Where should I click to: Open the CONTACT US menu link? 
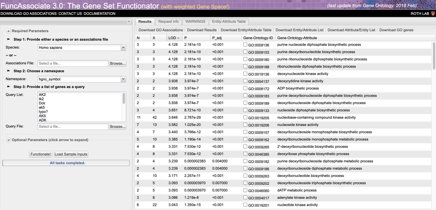coord(70,14)
